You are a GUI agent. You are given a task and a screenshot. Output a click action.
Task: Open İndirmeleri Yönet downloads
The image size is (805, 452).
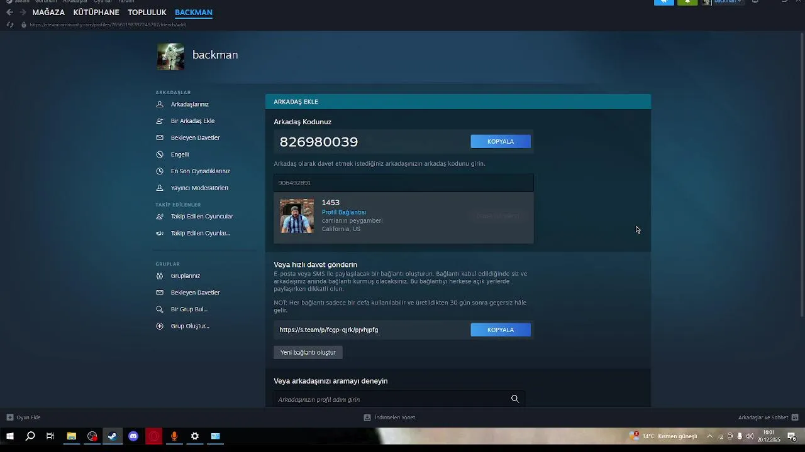point(389,417)
